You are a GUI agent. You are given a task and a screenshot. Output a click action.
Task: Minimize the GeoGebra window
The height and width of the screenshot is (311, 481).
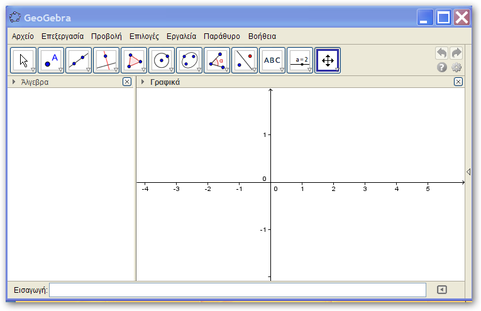click(x=425, y=17)
